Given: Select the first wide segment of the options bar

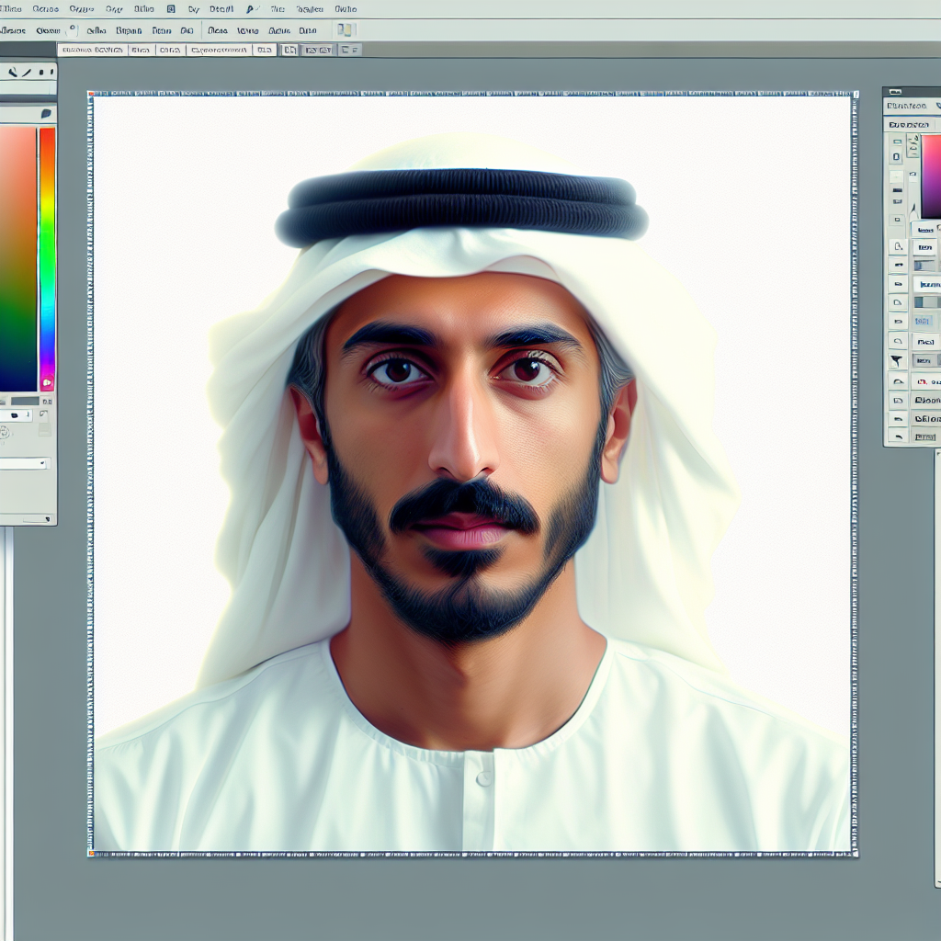Looking at the screenshot, I should tap(93, 50).
